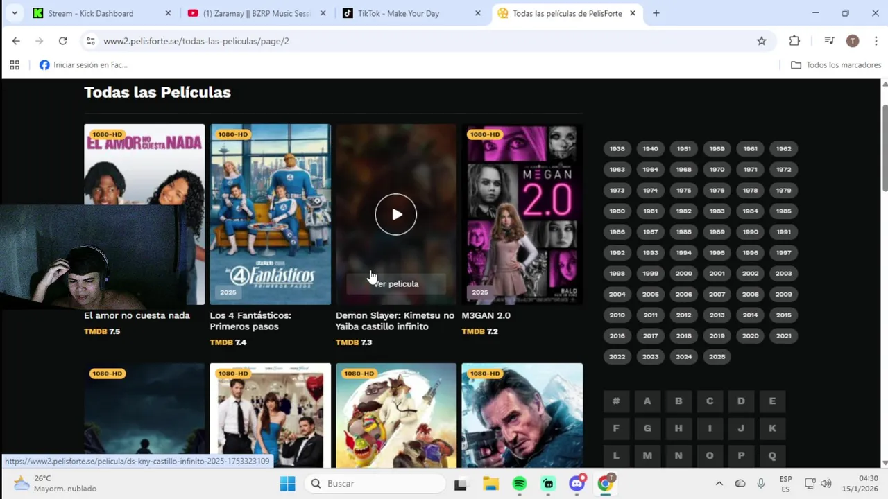888x499 pixels.
Task: Select the PelisForte todas las películas tab
Action: pos(567,13)
